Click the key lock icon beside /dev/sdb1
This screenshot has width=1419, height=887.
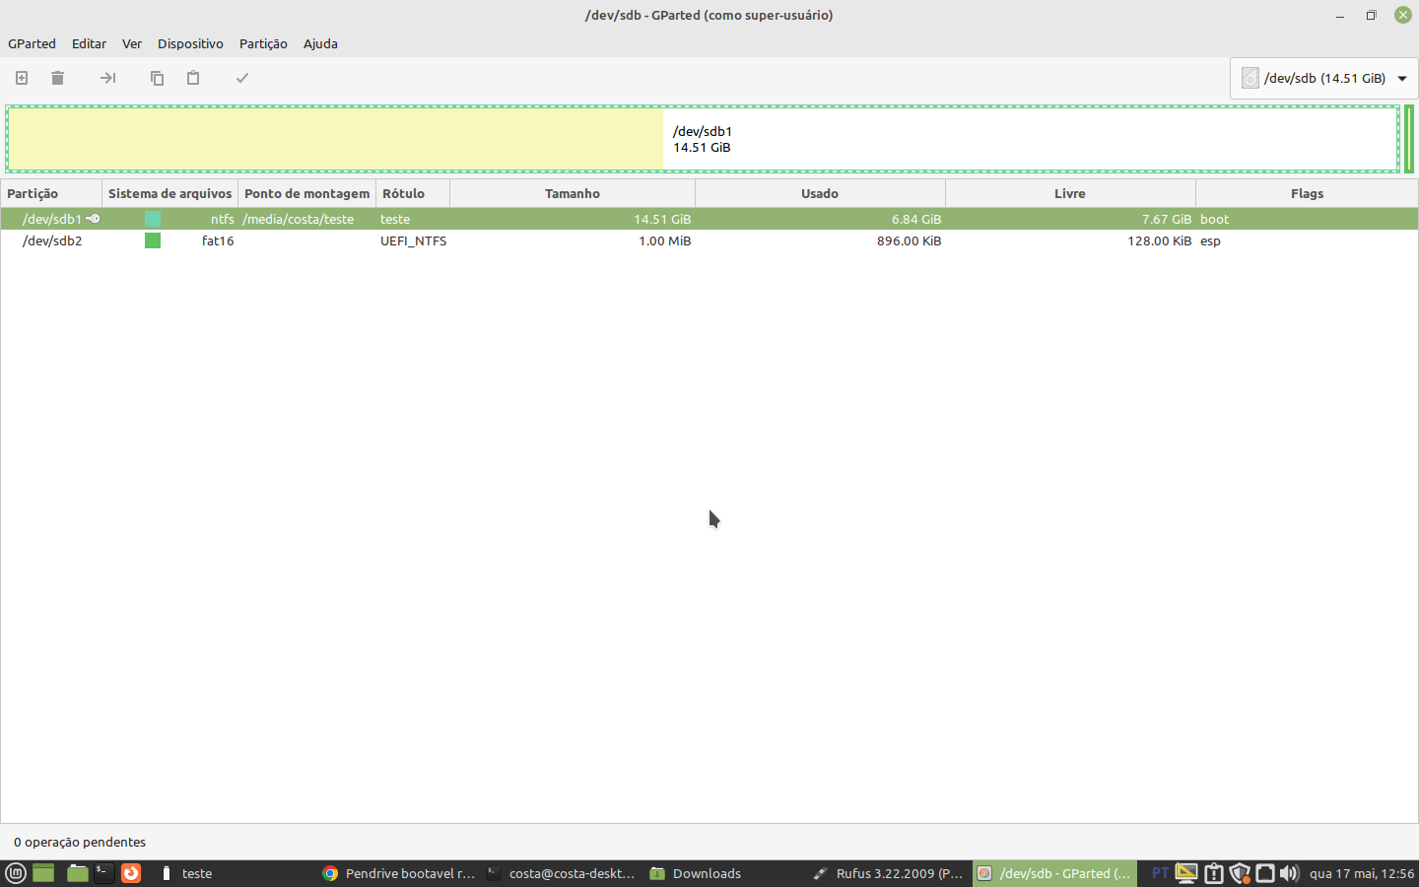coord(93,219)
